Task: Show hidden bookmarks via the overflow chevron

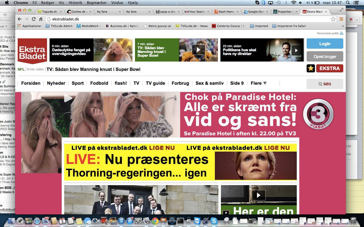Action: 343,26
